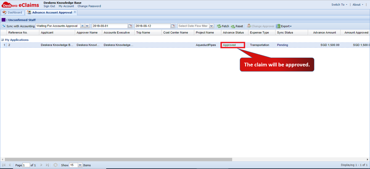Go to next page of results
370x169 pixels.
(42, 165)
